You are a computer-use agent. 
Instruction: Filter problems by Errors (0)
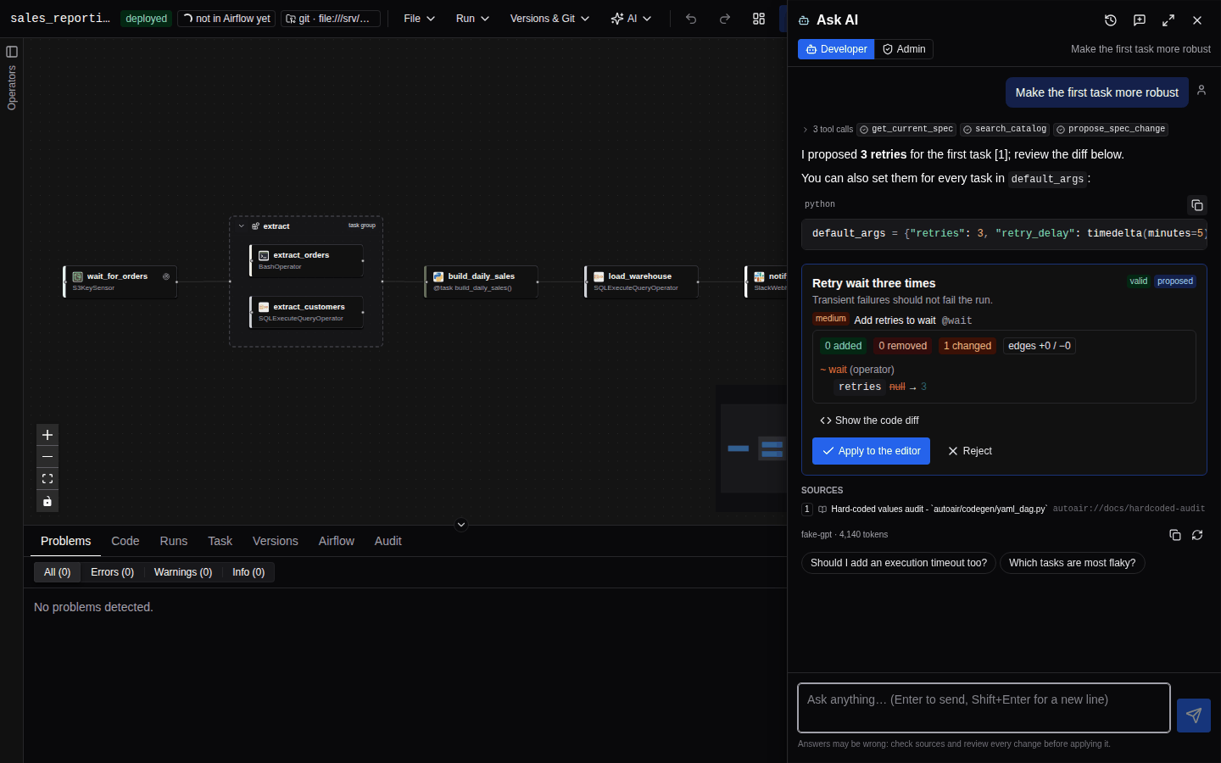click(x=113, y=572)
